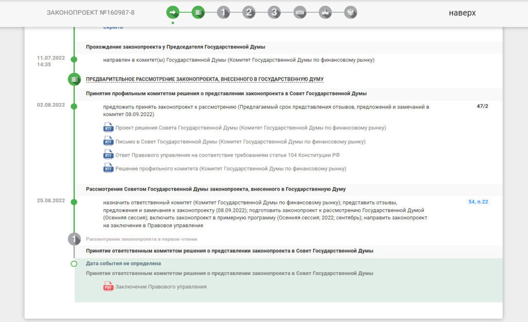This screenshot has width=528, height=322.
Task: Select the first reading stage numbered 1
Action: coord(224,13)
